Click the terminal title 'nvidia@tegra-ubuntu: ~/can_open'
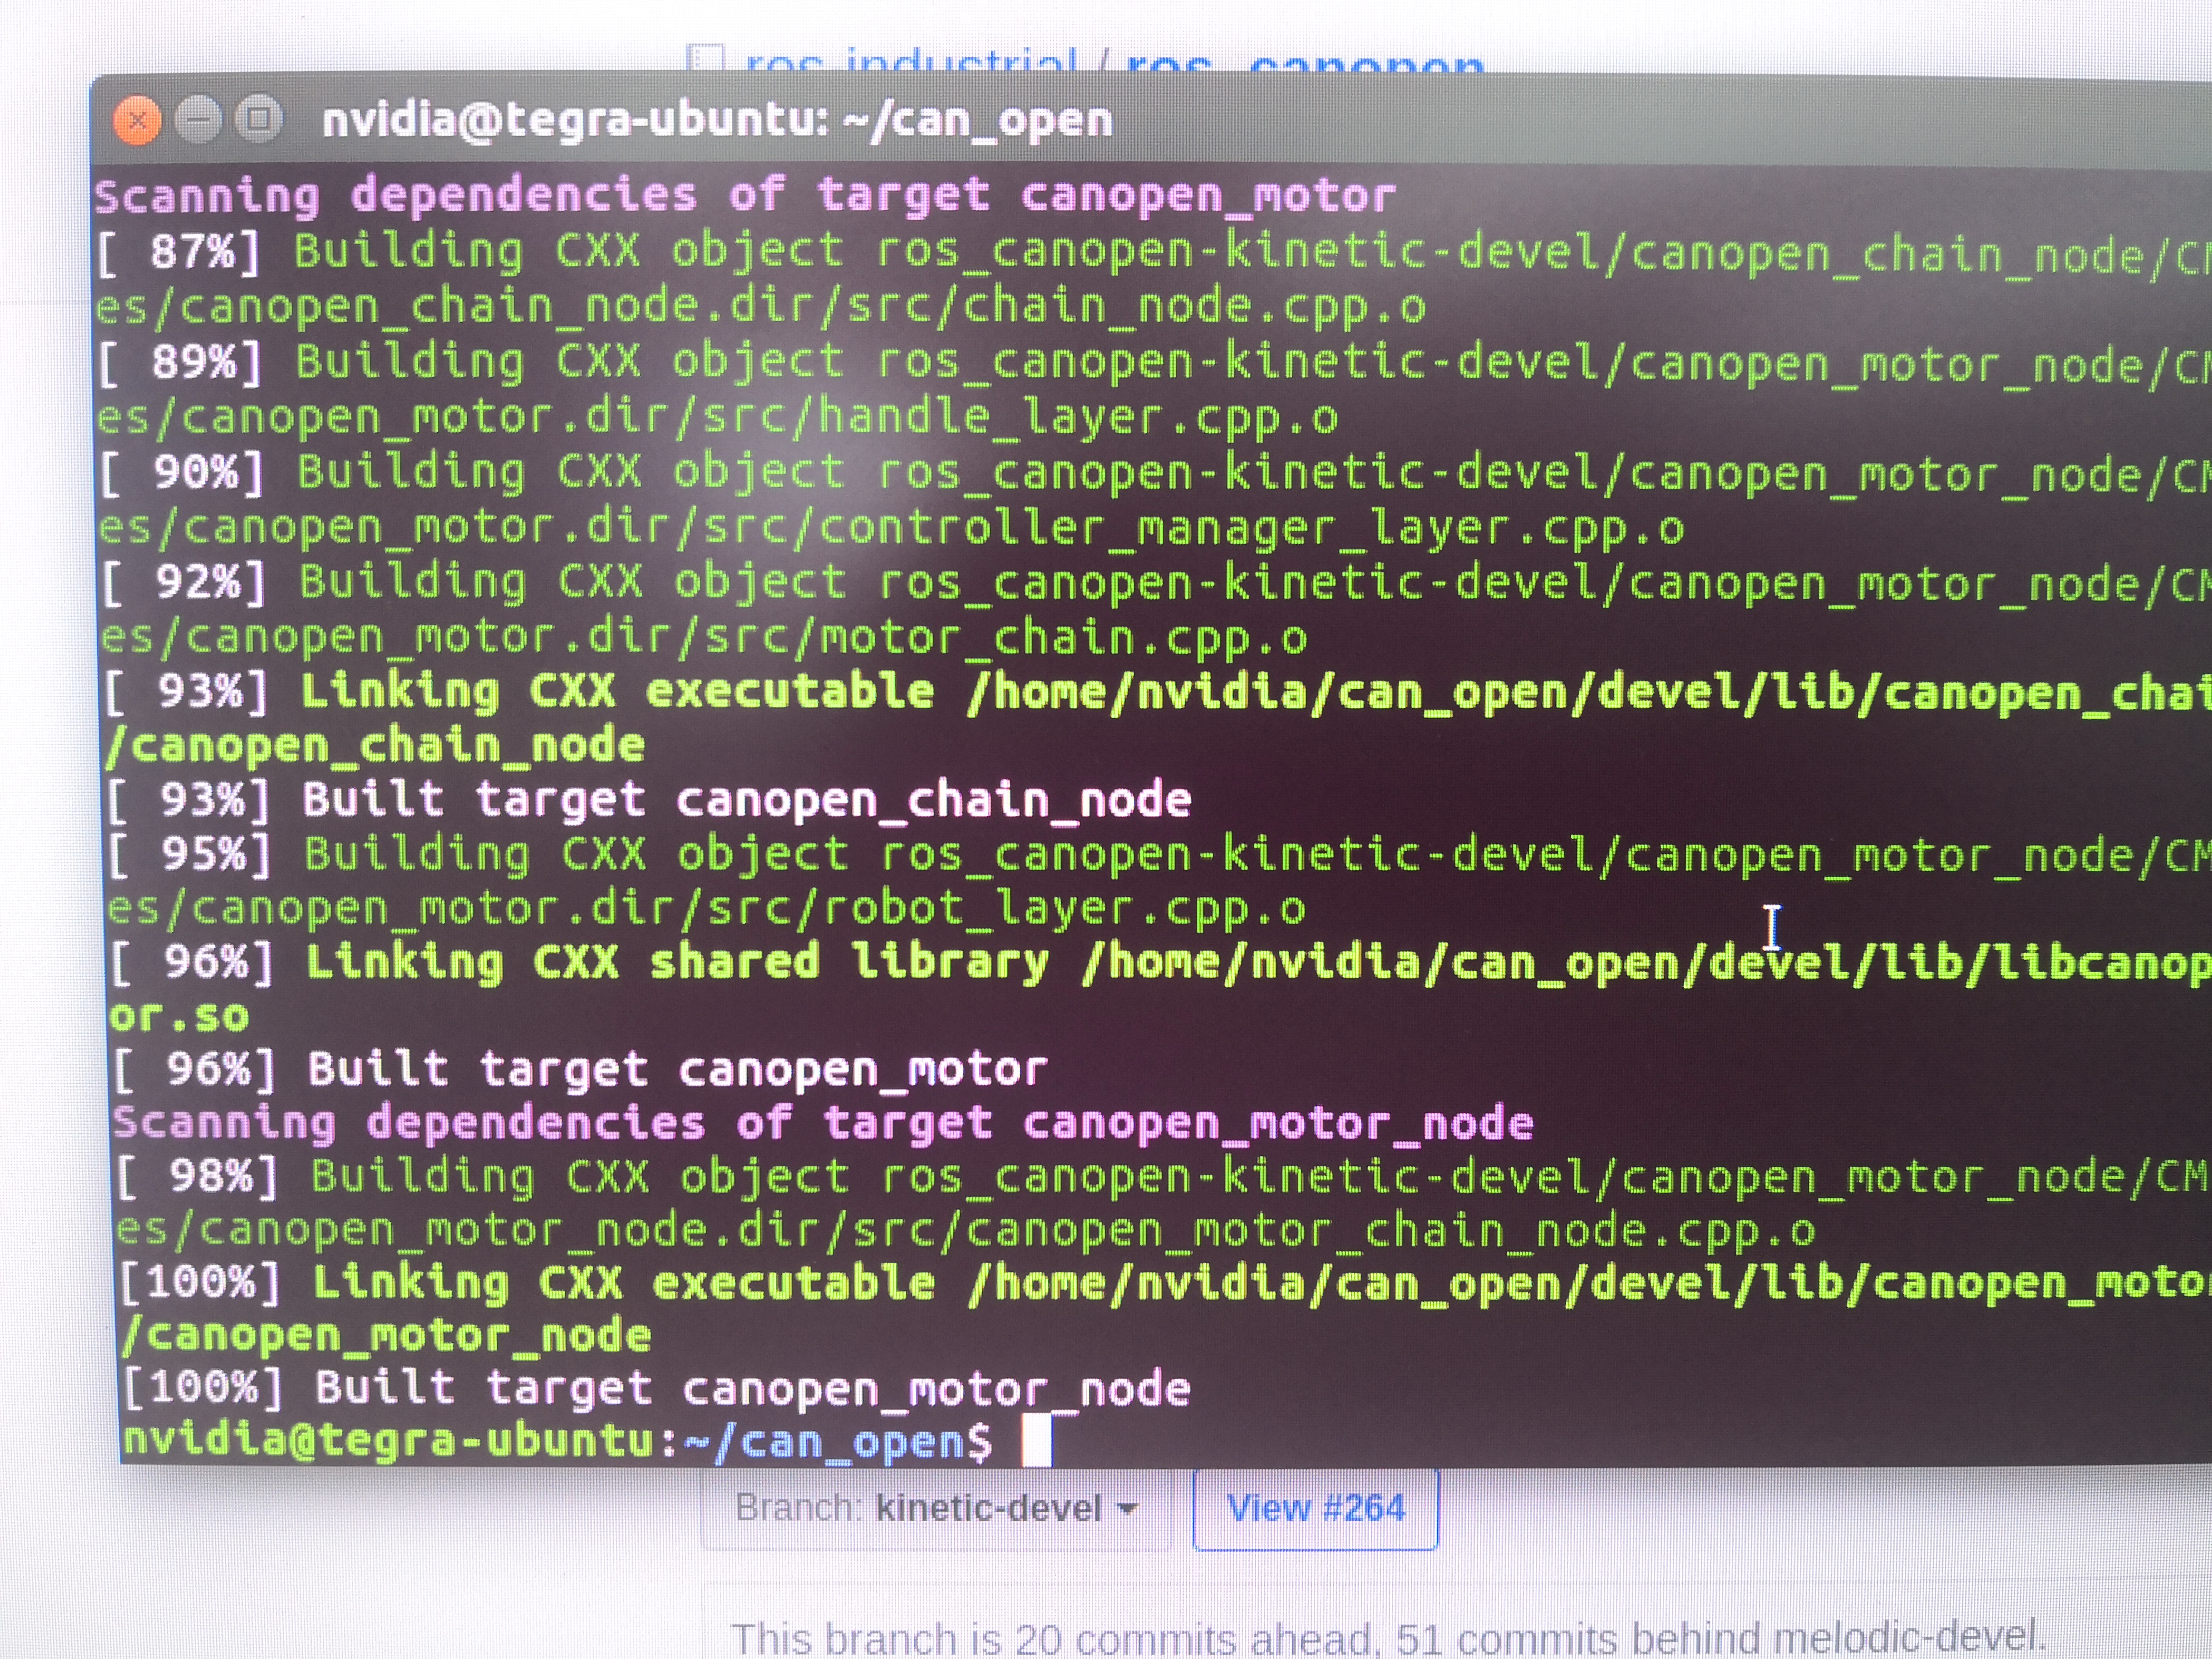 [717, 121]
